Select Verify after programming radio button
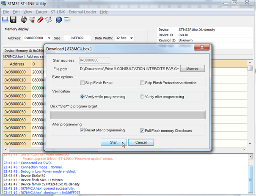 [142, 97]
